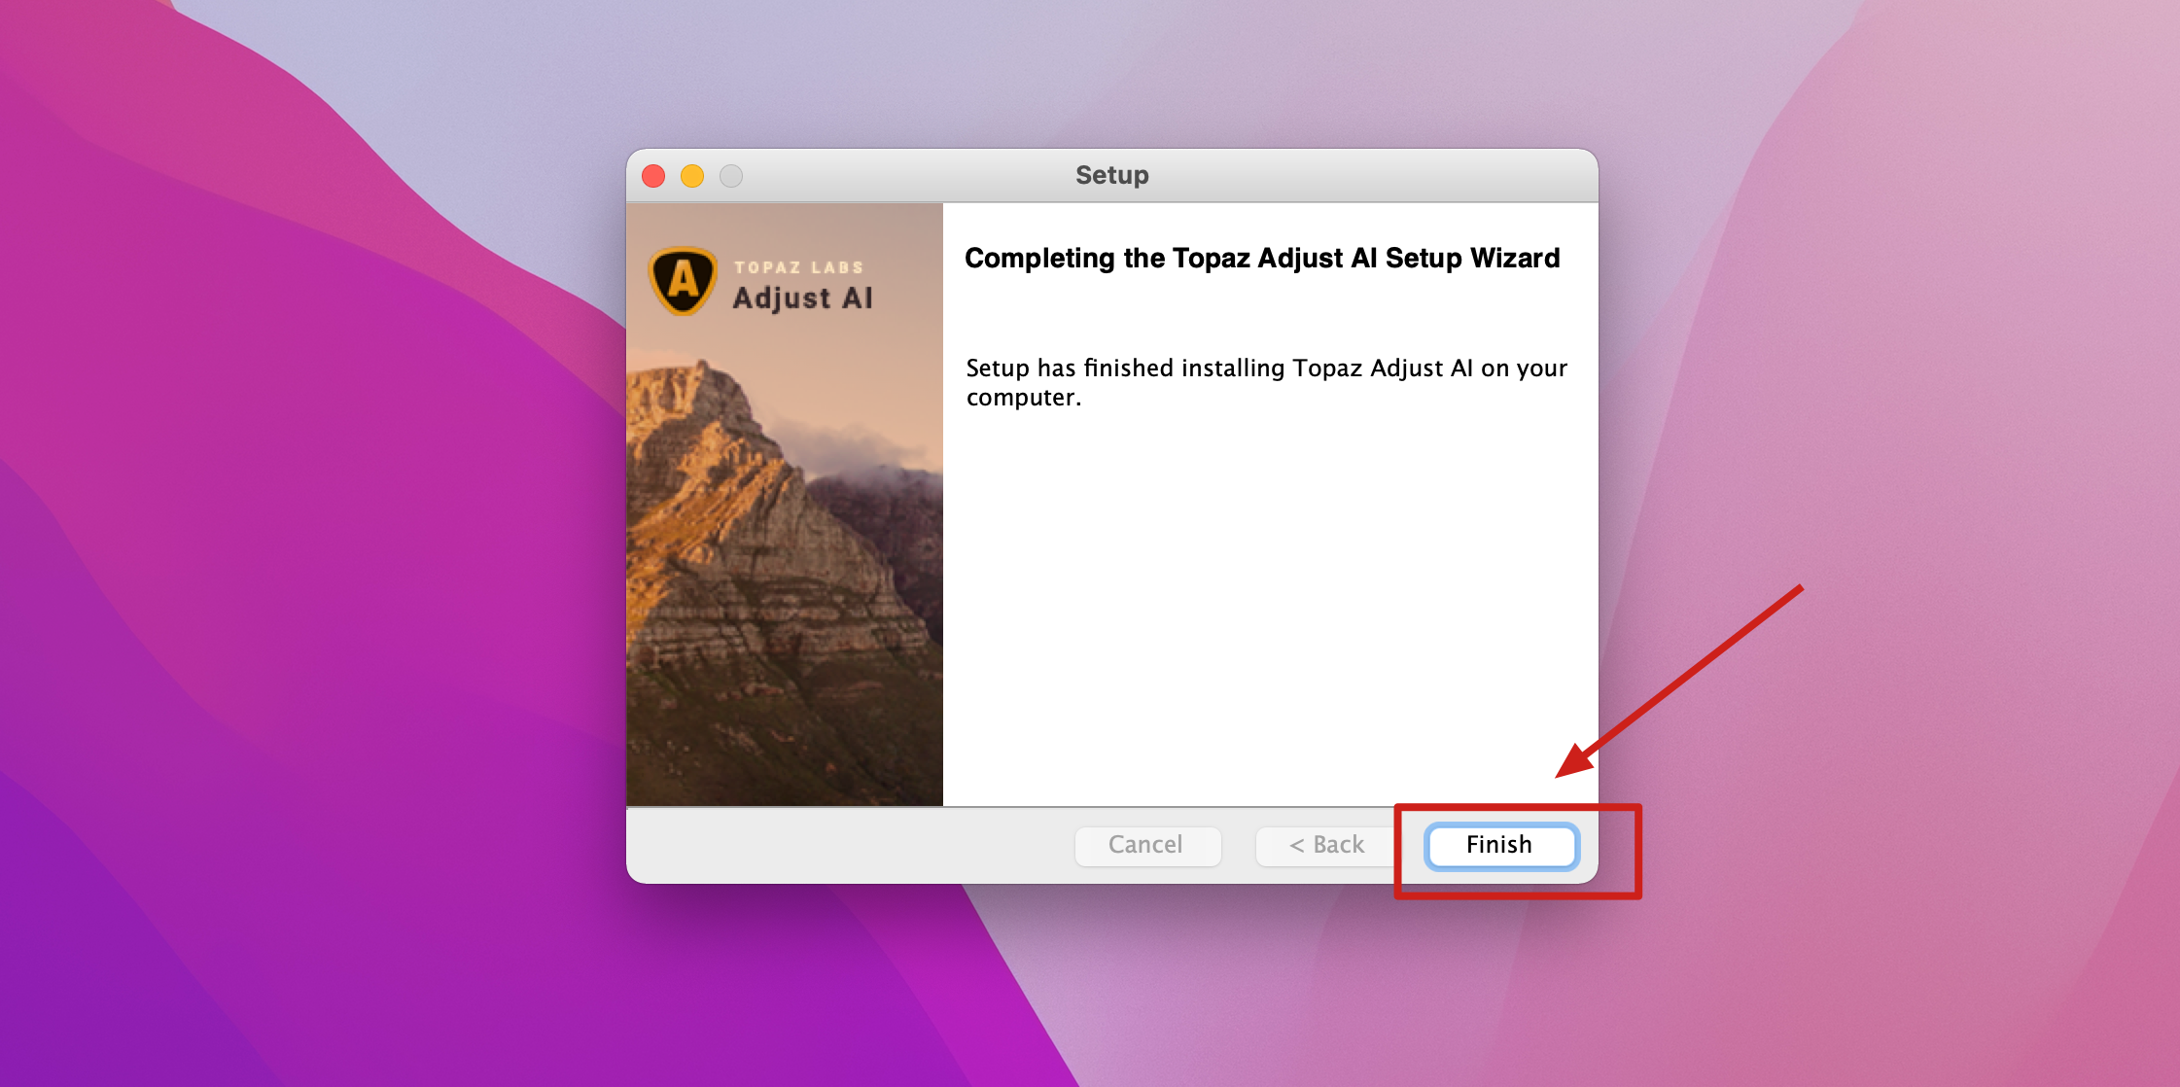
Task: Close the Setup window with the red button
Action: tap(653, 176)
